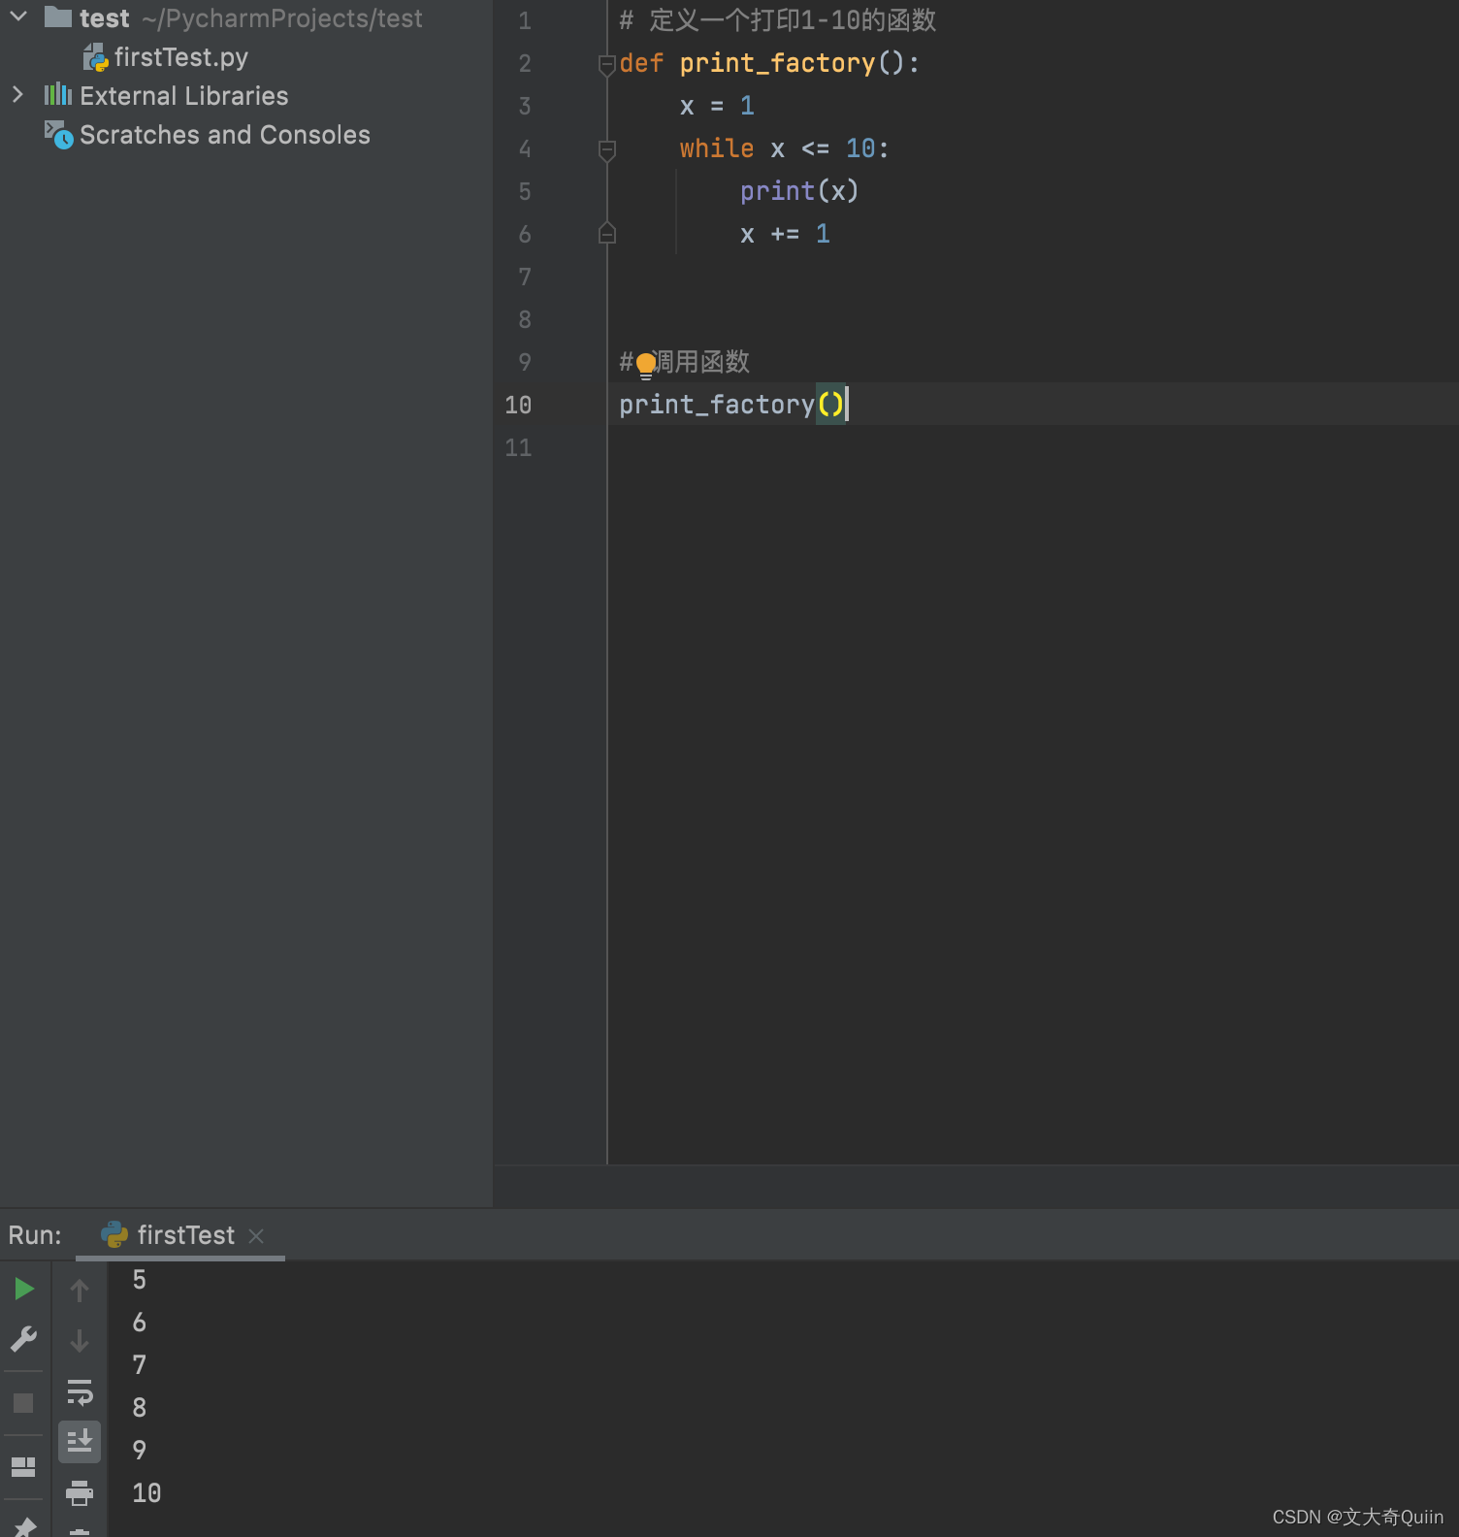Click the 'def print_factory():' code line
This screenshot has width=1459, height=1537.
coord(769,63)
